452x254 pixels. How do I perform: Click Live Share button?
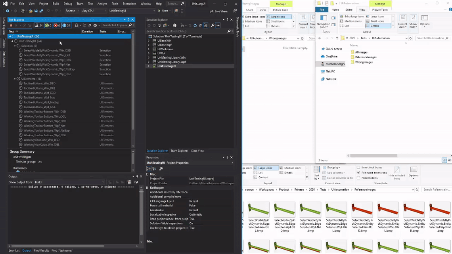219,11
